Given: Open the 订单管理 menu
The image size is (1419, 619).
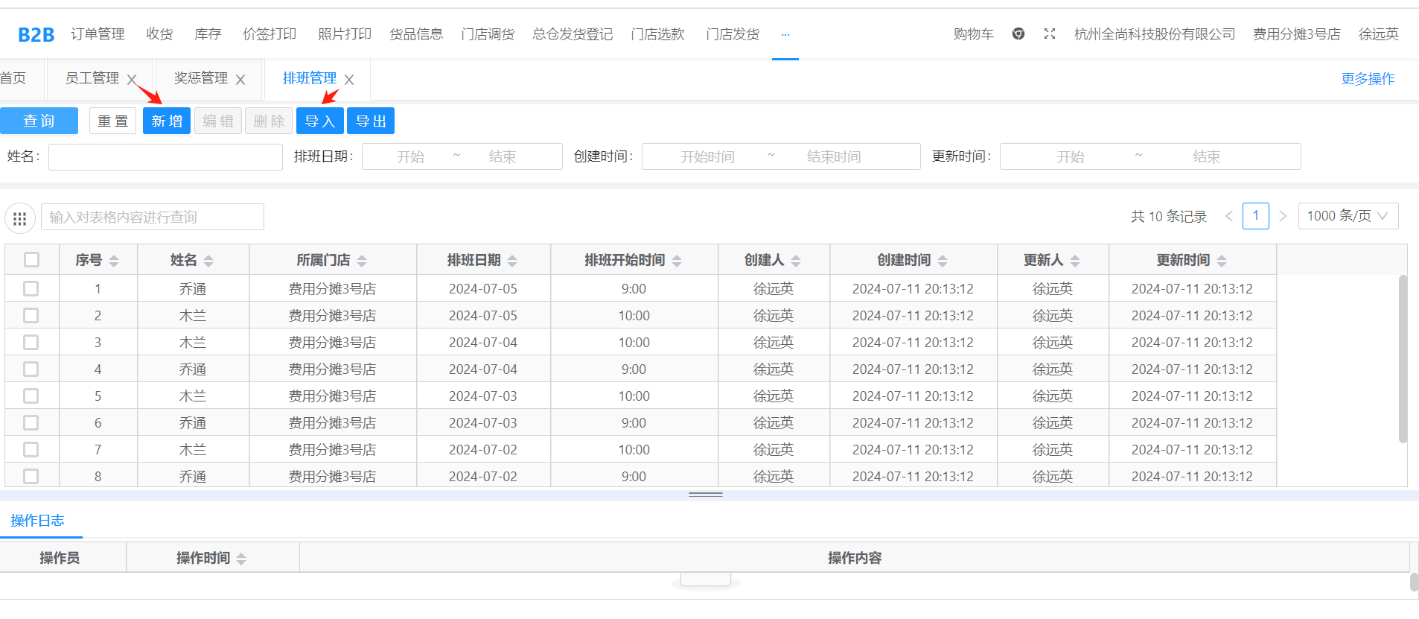Looking at the screenshot, I should [x=98, y=34].
